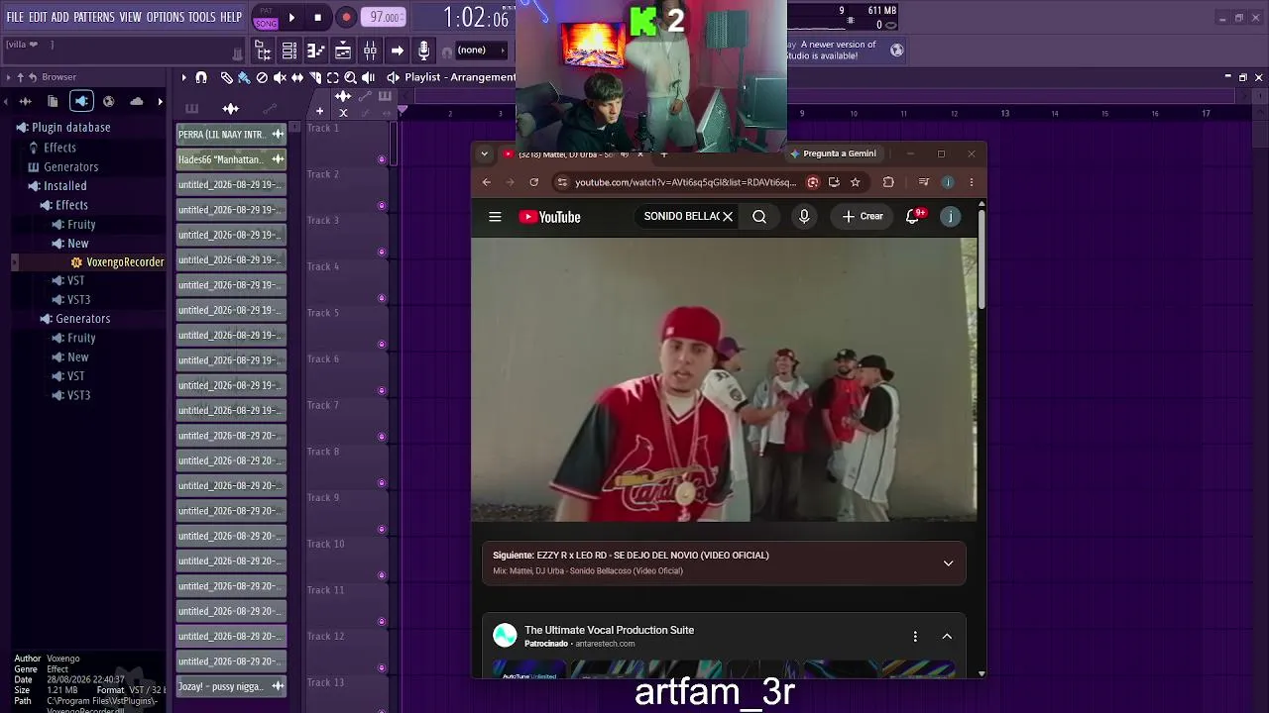
Task: Search YouTube by voice with the microphone
Action: (804, 217)
